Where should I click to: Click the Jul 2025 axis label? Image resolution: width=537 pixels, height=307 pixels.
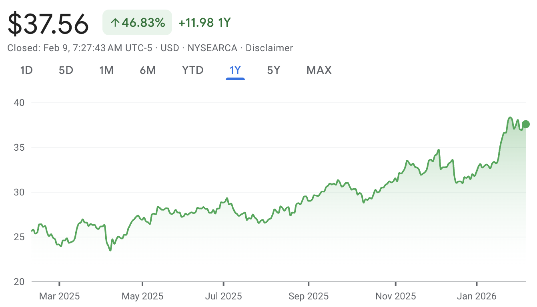point(223,296)
